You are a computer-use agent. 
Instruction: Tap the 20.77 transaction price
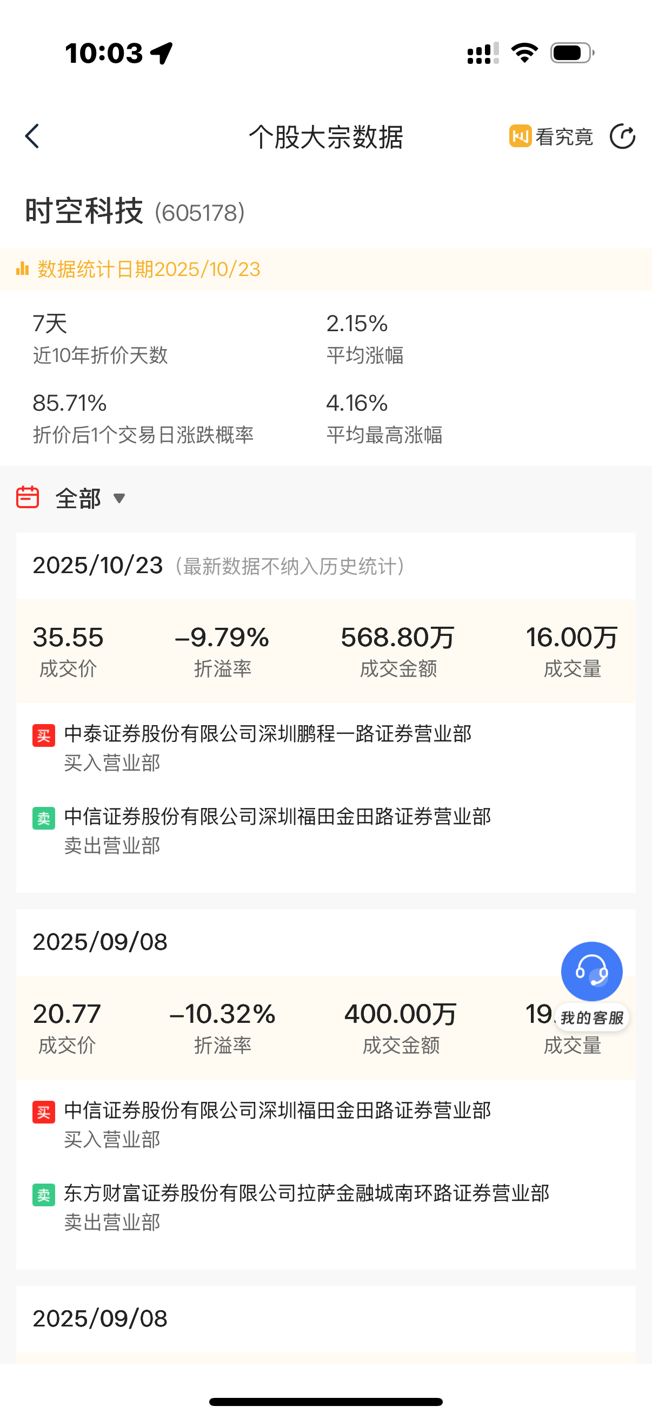(x=66, y=1014)
